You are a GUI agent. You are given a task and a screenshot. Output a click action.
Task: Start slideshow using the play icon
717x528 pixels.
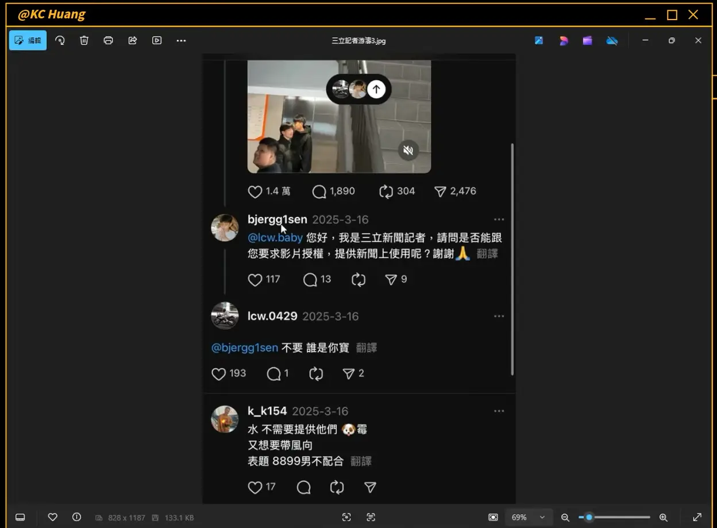156,40
